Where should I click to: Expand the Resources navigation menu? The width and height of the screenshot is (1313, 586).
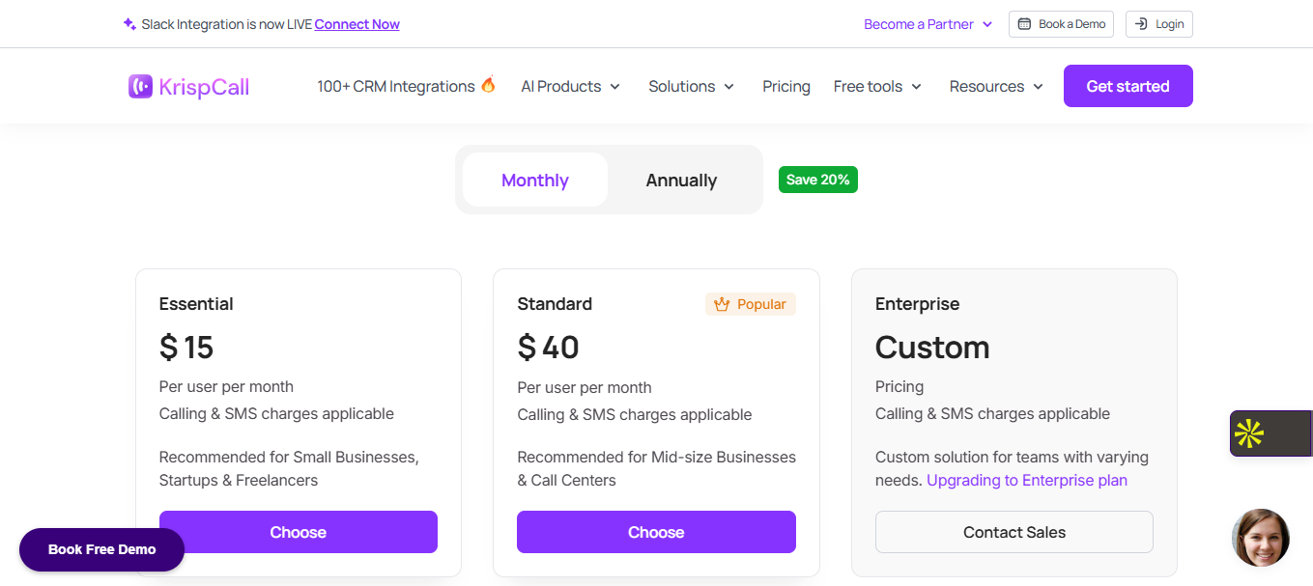click(x=997, y=87)
